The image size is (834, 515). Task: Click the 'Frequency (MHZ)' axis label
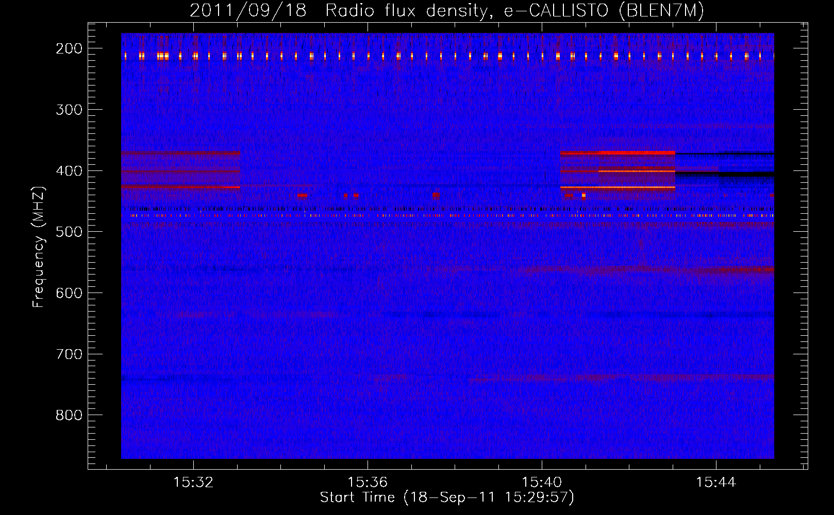39,247
